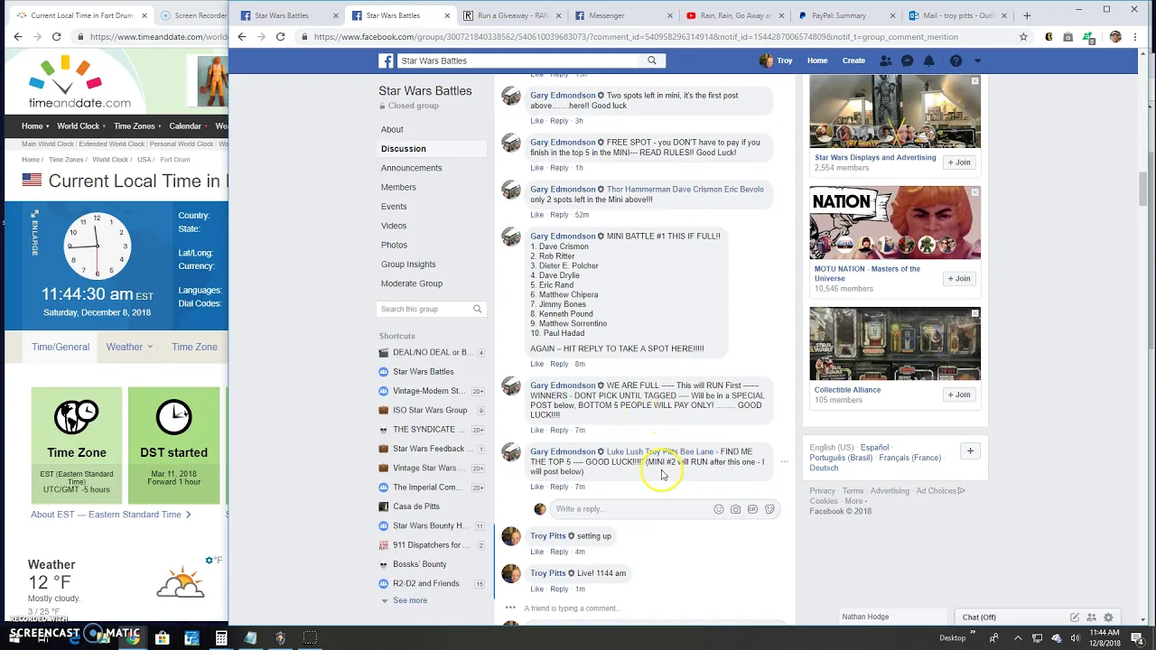Open the World Clock dropdown on timeanddate
This screenshot has width=1156, height=650.
coord(82,126)
